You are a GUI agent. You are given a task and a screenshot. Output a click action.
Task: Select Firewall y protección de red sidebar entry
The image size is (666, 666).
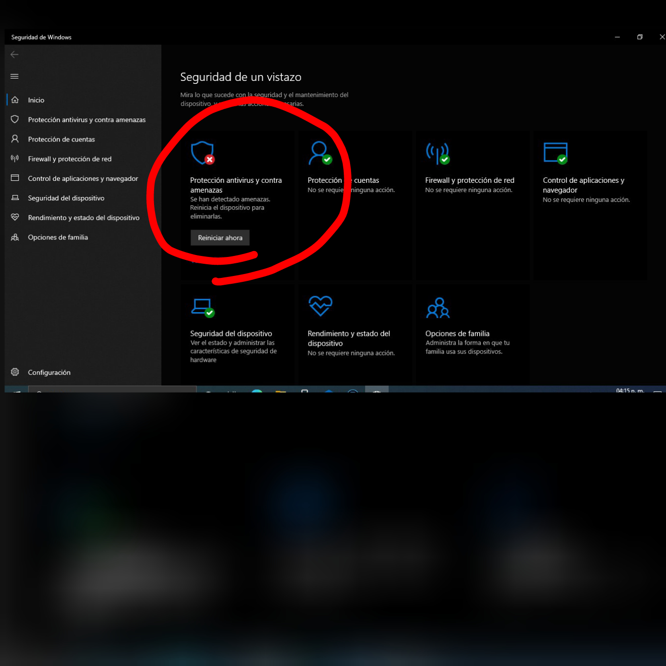point(83,159)
